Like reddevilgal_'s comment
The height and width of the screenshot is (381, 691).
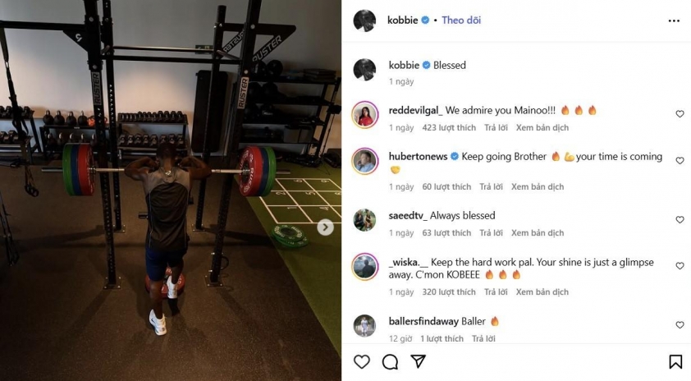tap(680, 114)
